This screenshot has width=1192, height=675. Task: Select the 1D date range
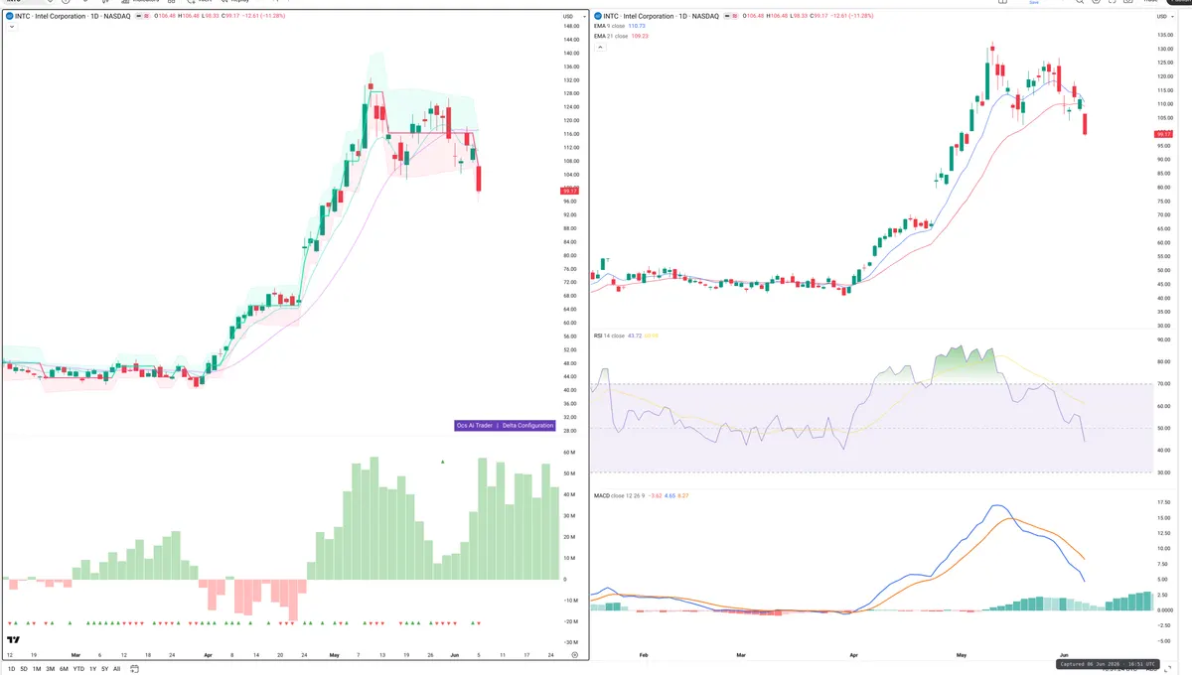point(11,669)
